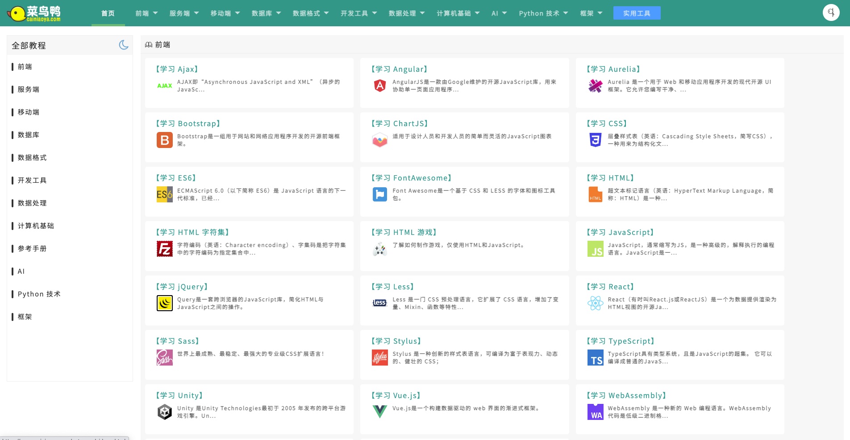Click the 实用工具 button
Image resolution: width=850 pixels, height=440 pixels.
point(637,13)
